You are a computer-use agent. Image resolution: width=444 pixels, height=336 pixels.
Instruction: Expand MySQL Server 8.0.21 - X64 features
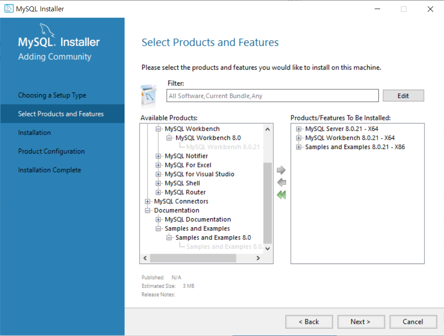tap(299, 129)
